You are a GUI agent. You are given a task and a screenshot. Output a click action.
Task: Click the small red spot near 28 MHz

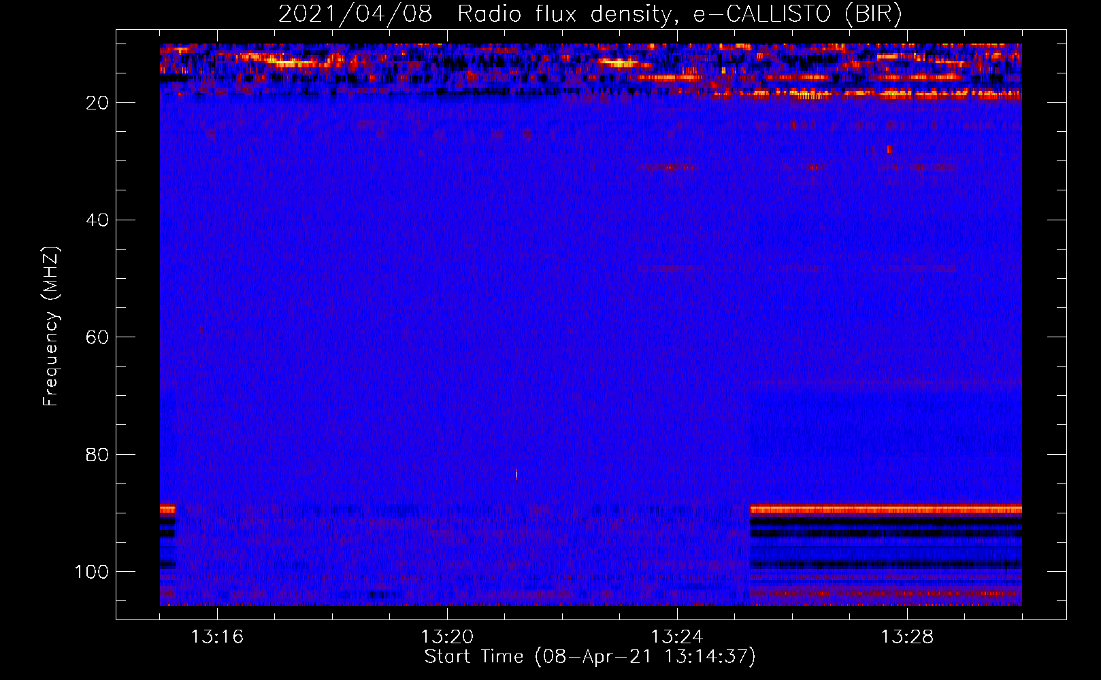[889, 150]
